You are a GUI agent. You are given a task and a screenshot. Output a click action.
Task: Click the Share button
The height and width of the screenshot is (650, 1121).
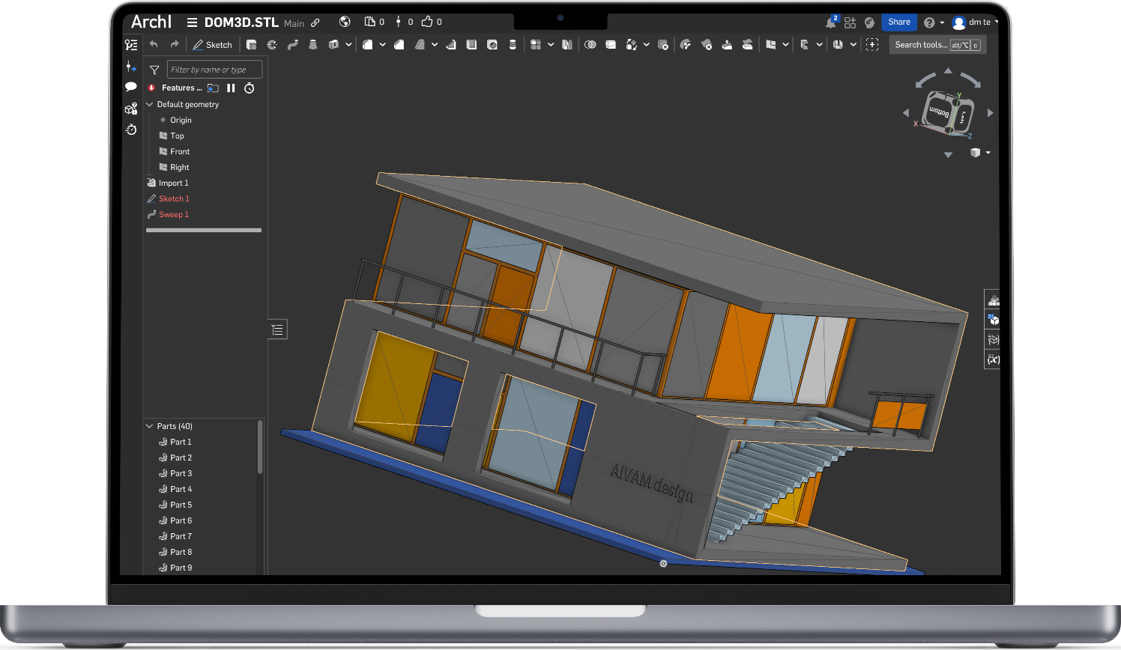click(x=898, y=22)
